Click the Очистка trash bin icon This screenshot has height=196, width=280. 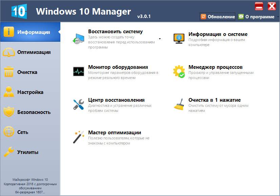click(8, 72)
